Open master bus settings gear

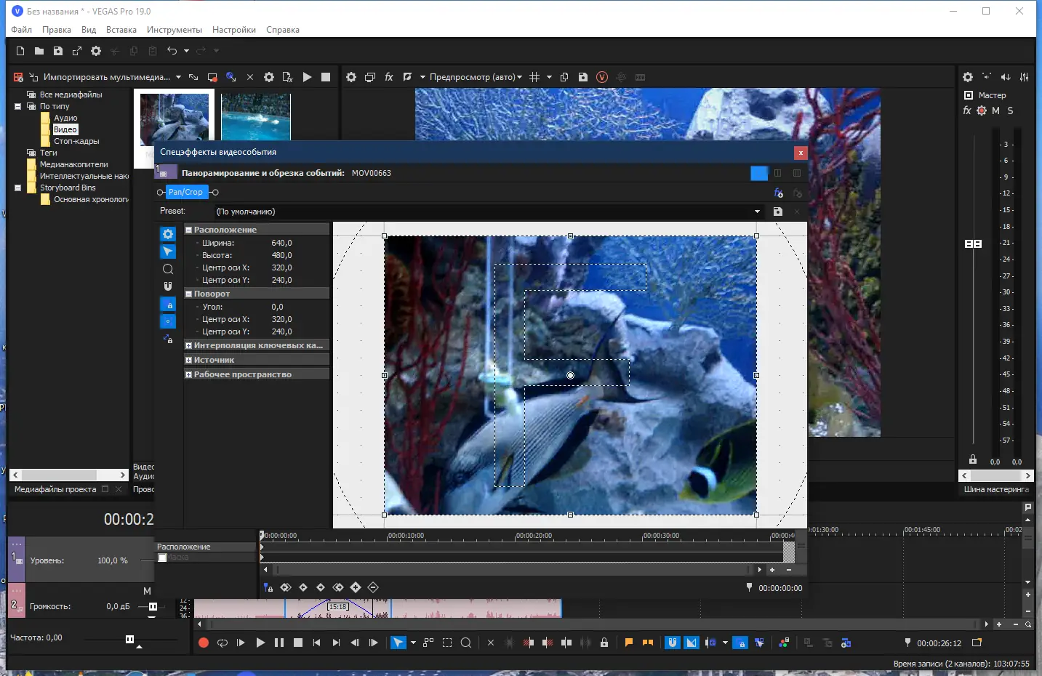[968, 77]
